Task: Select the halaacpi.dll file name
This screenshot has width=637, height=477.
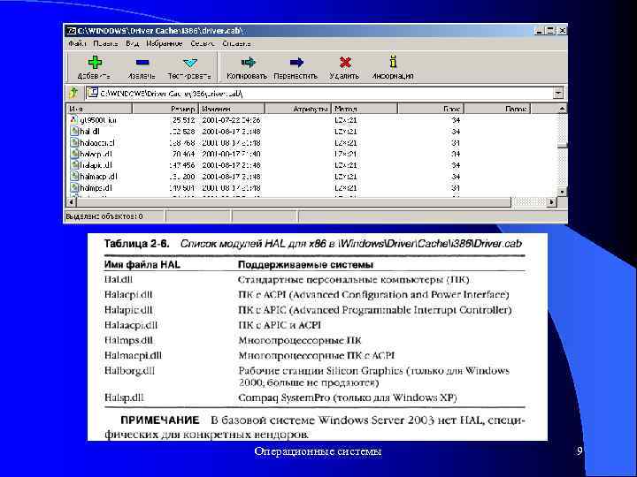Action: tap(97, 143)
